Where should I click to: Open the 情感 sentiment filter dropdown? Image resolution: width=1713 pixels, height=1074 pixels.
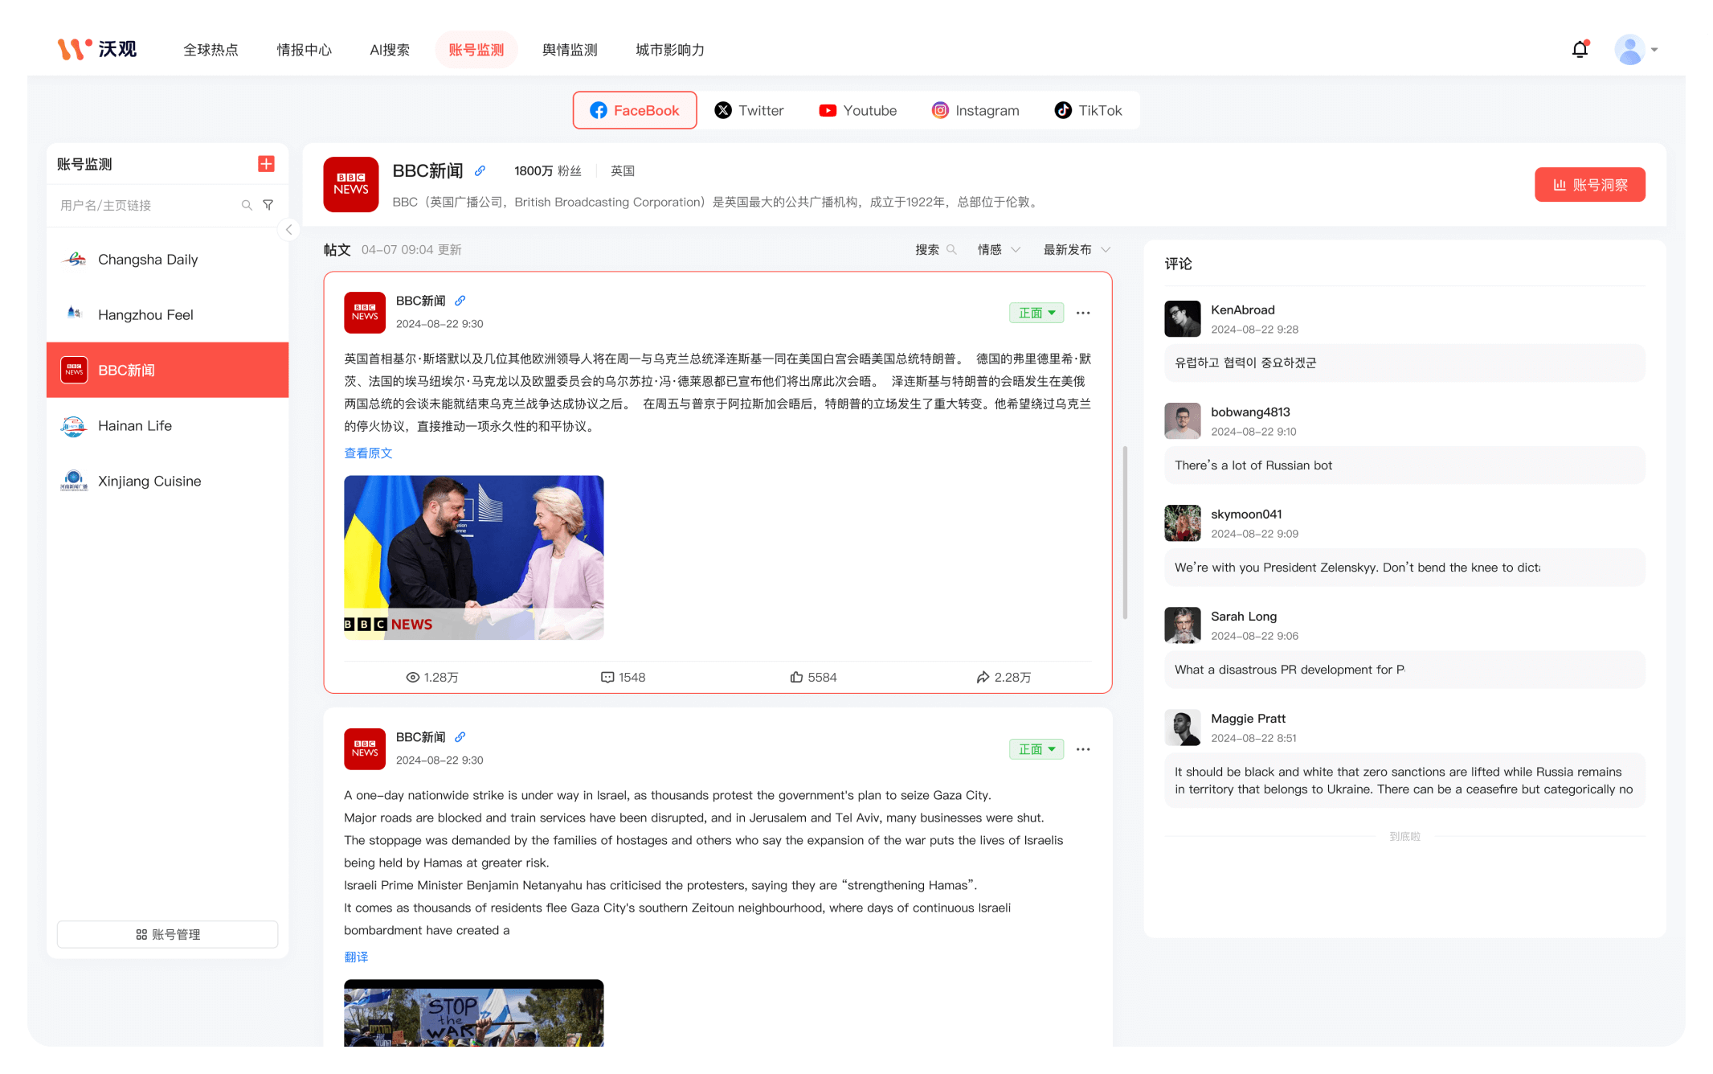(999, 250)
